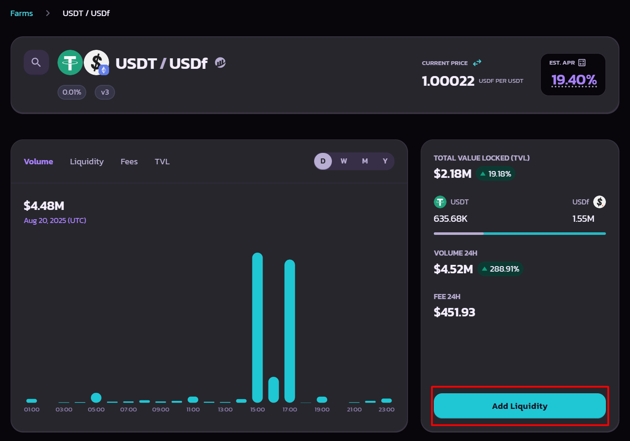Viewport: 630px width, 441px height.
Task: Select the W weekly timeframe toggle
Action: pos(344,161)
